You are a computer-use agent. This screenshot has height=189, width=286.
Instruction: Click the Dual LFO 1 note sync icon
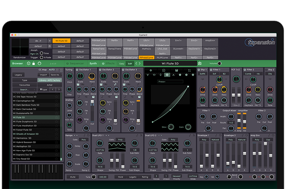tap(137, 135)
